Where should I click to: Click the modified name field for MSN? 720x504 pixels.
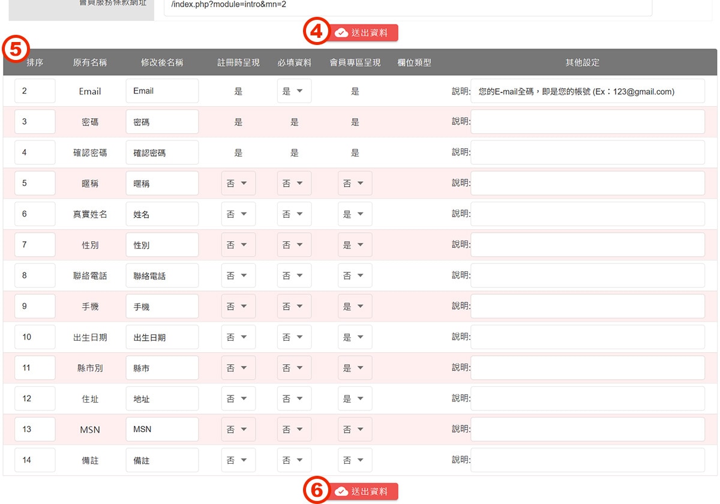pos(162,430)
